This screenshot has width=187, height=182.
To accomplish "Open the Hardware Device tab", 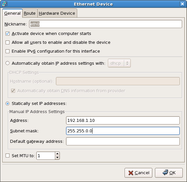I will click(x=57, y=13).
